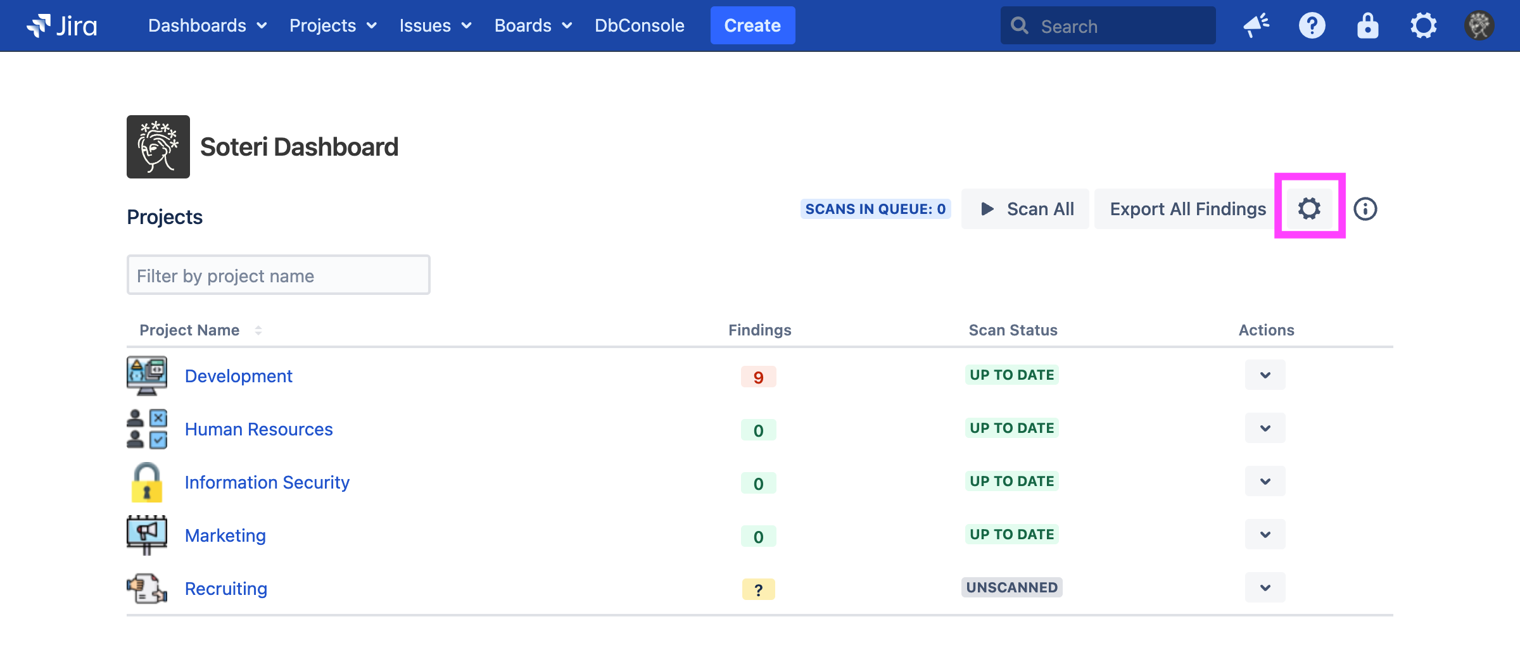Viewport: 1520px width, 662px height.
Task: Click the Jira logo
Action: [x=62, y=26]
